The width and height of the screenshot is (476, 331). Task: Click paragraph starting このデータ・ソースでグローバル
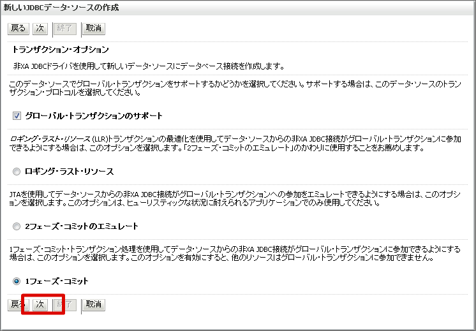pyautogui.click(x=235, y=88)
